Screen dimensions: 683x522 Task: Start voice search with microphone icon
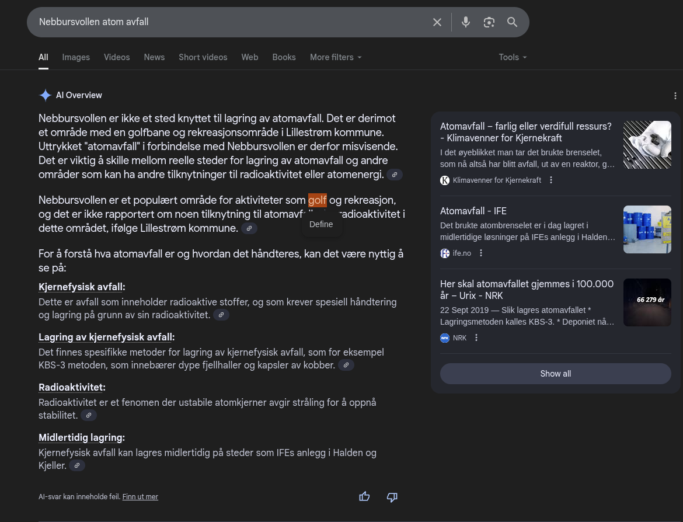point(466,22)
